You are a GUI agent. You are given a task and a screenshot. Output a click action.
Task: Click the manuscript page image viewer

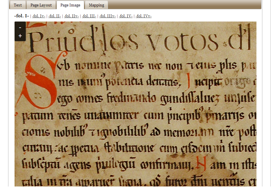(135, 104)
